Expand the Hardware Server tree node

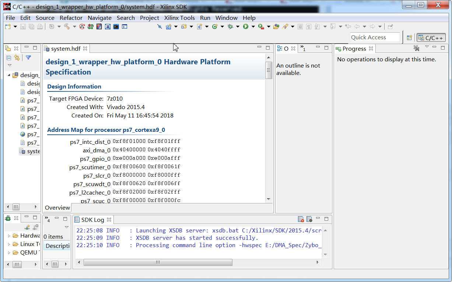tap(9, 236)
